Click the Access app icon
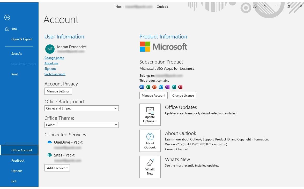The image size is (304, 189). [x=180, y=87]
